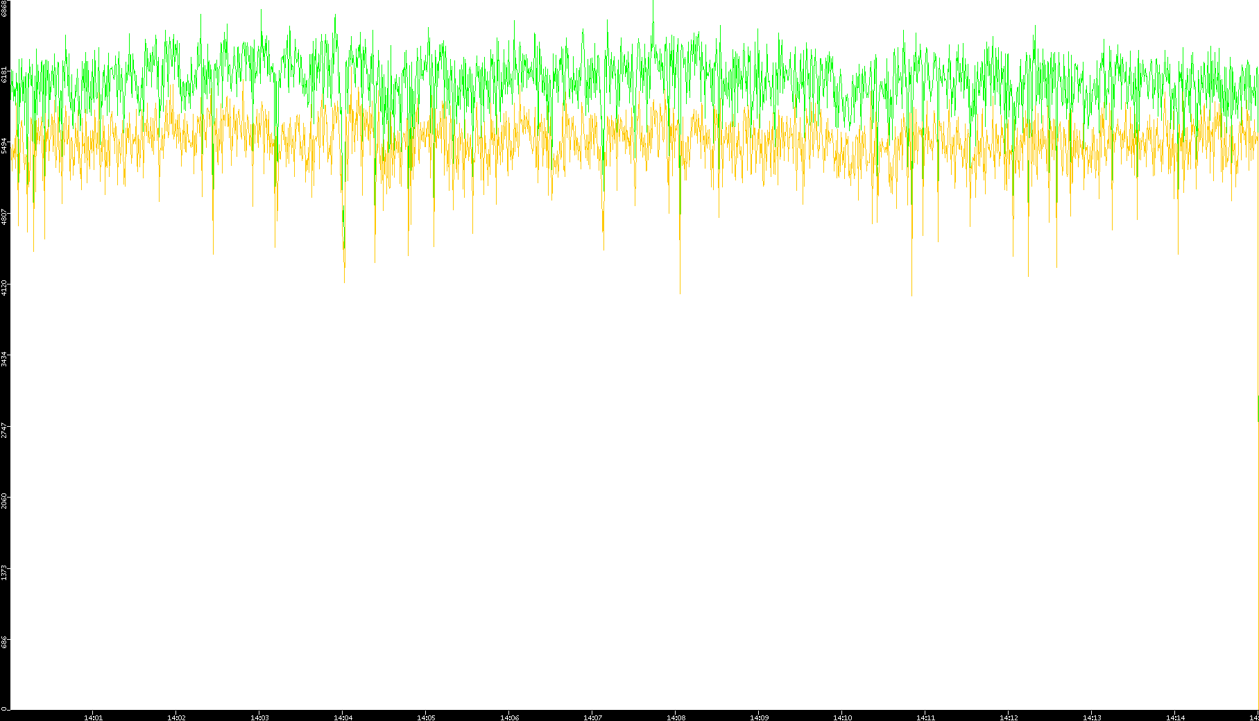The height and width of the screenshot is (721, 1259).
Task: Click the 14:14 time label
Action: (x=1175, y=717)
